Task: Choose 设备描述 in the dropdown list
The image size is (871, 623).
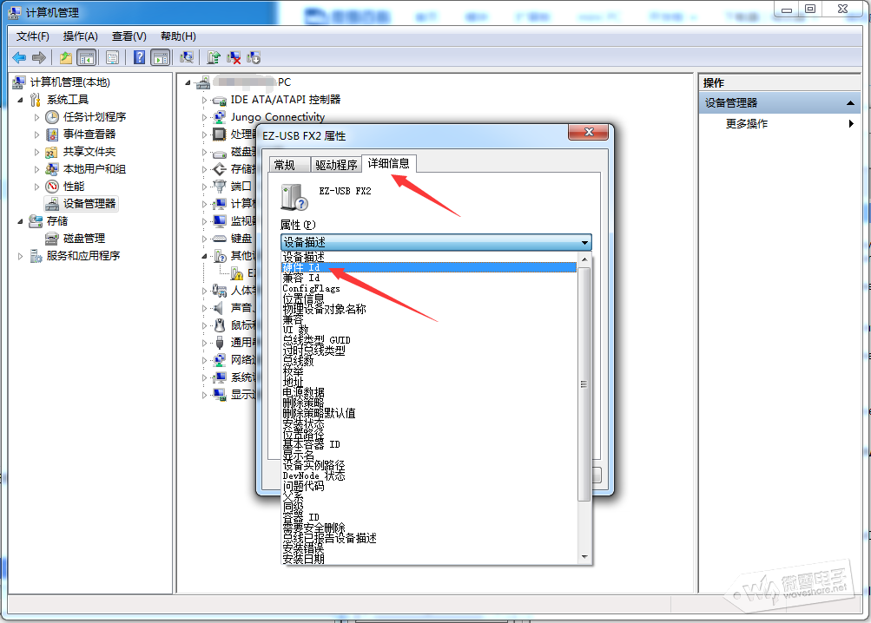Action: coord(429,257)
